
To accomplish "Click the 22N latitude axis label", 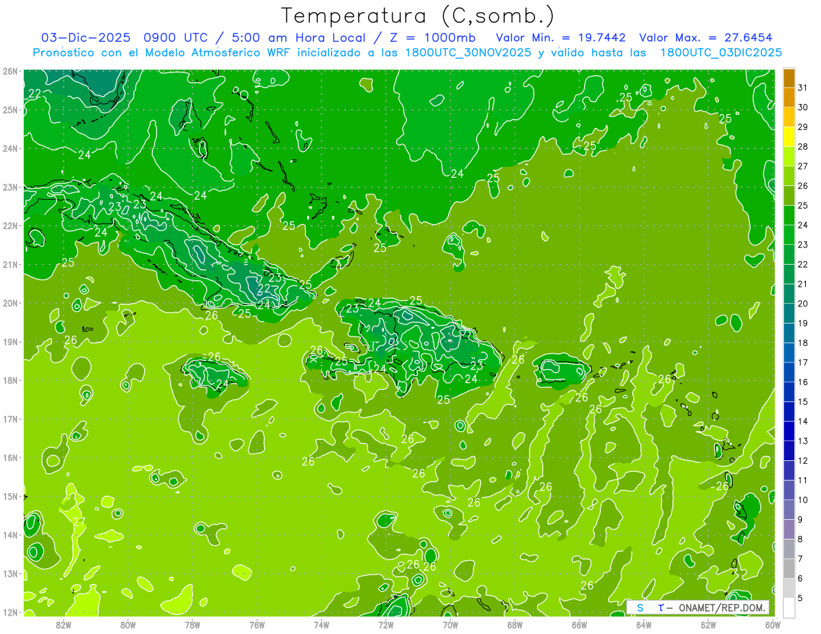I will [10, 226].
